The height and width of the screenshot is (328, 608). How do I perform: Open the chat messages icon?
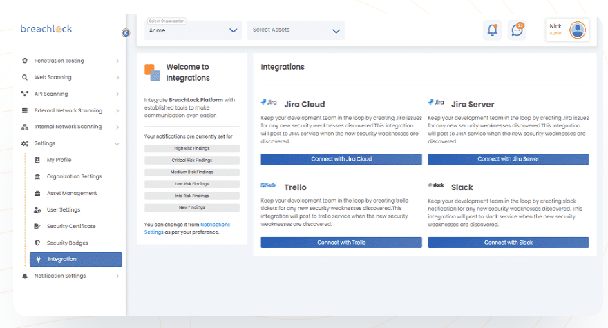click(x=517, y=30)
